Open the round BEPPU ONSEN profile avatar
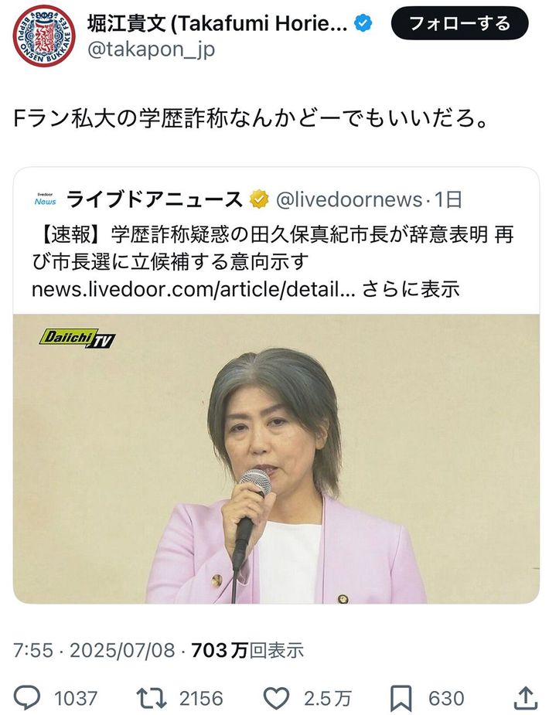Viewport: 549px width, 715px height. [x=44, y=36]
